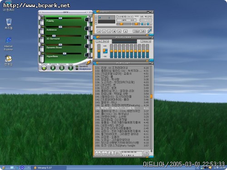Toggle Repeat in Winamp main window
The image size is (227, 170).
[x=143, y=31]
